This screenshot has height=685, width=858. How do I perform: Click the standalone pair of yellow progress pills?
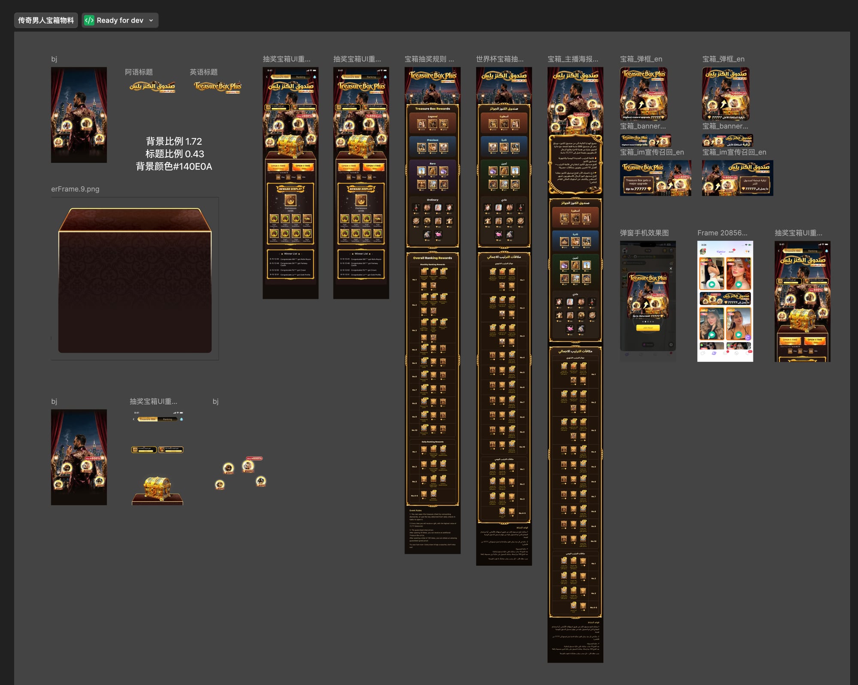coord(157,449)
